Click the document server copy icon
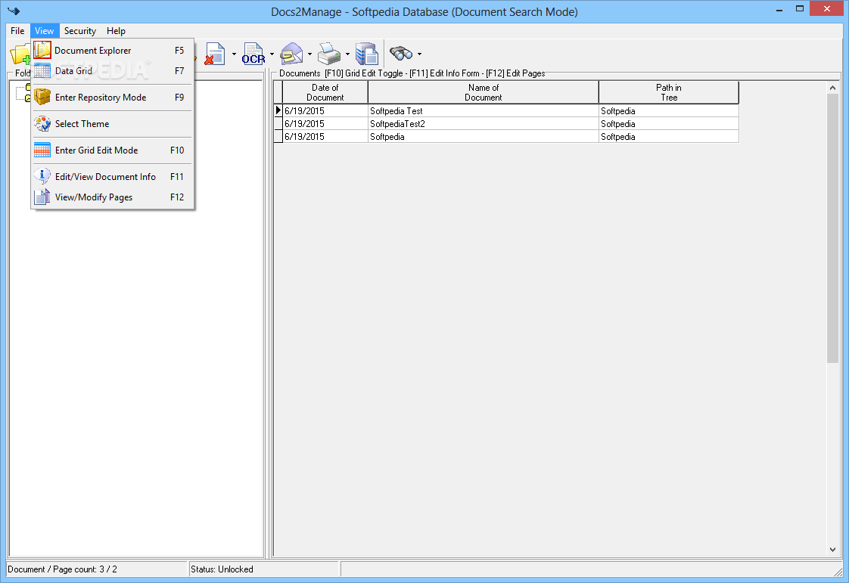 pyautogui.click(x=367, y=54)
